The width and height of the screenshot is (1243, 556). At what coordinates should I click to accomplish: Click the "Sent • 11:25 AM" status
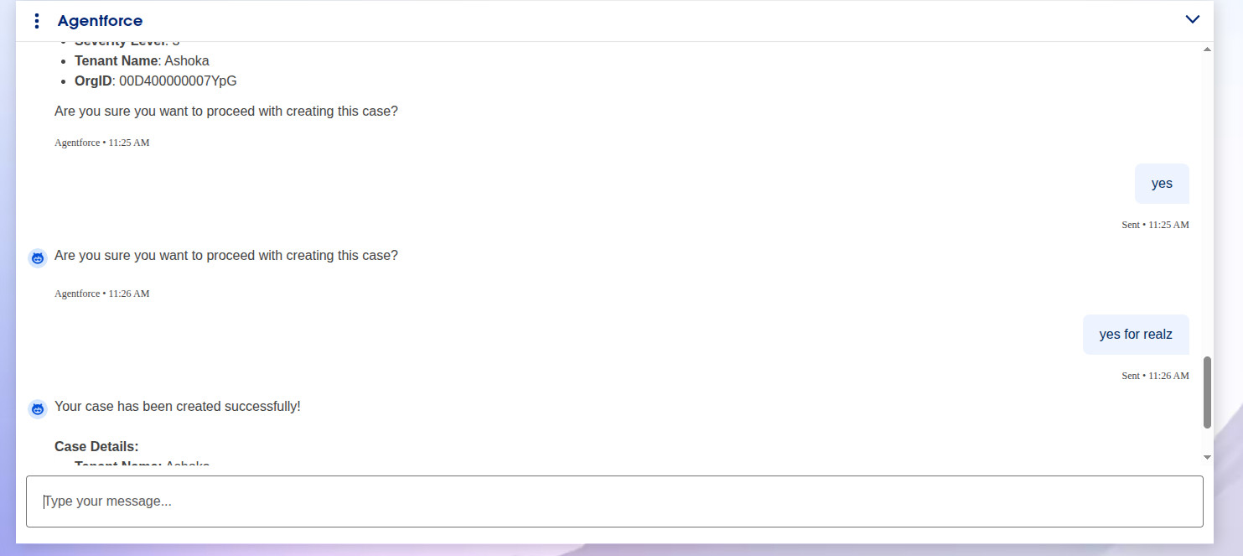tap(1155, 225)
